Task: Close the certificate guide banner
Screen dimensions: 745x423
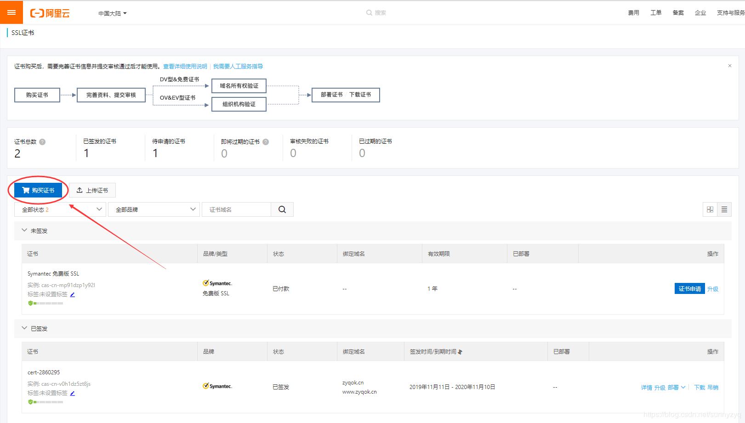Action: point(729,66)
